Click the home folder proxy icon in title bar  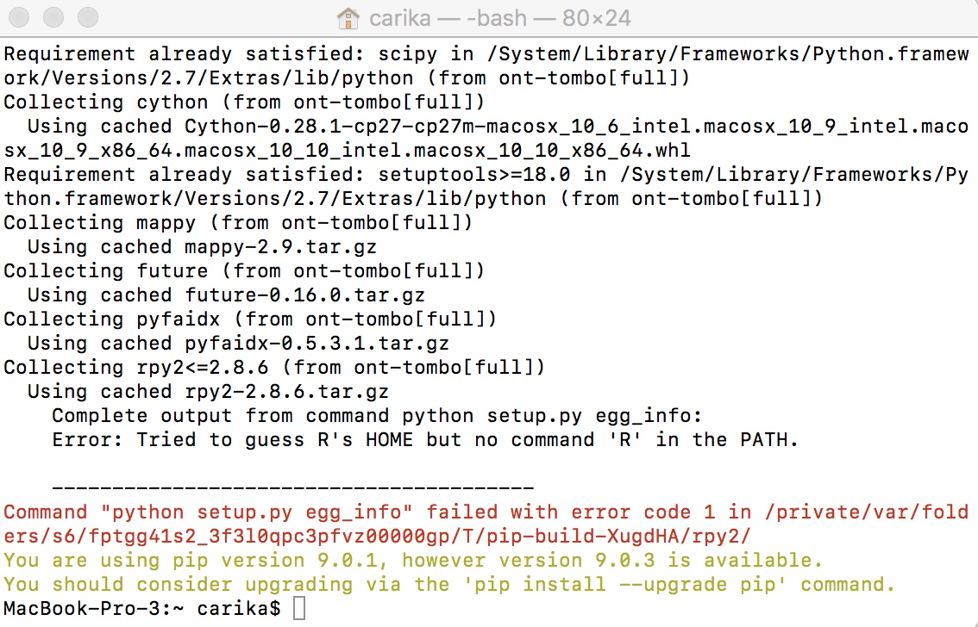pyautogui.click(x=348, y=17)
